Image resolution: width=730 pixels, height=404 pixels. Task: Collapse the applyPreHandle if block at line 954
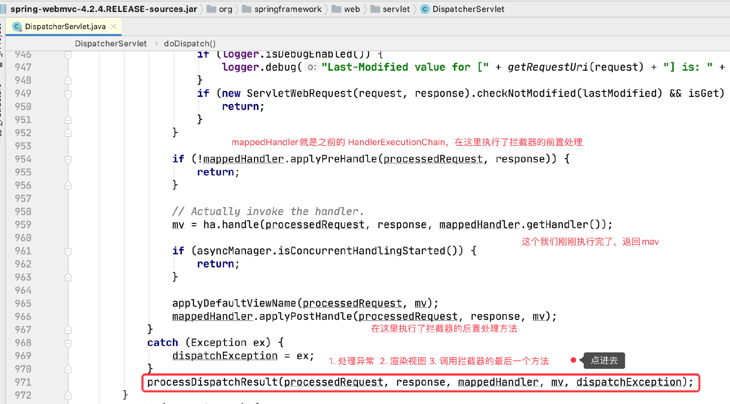click(x=68, y=159)
